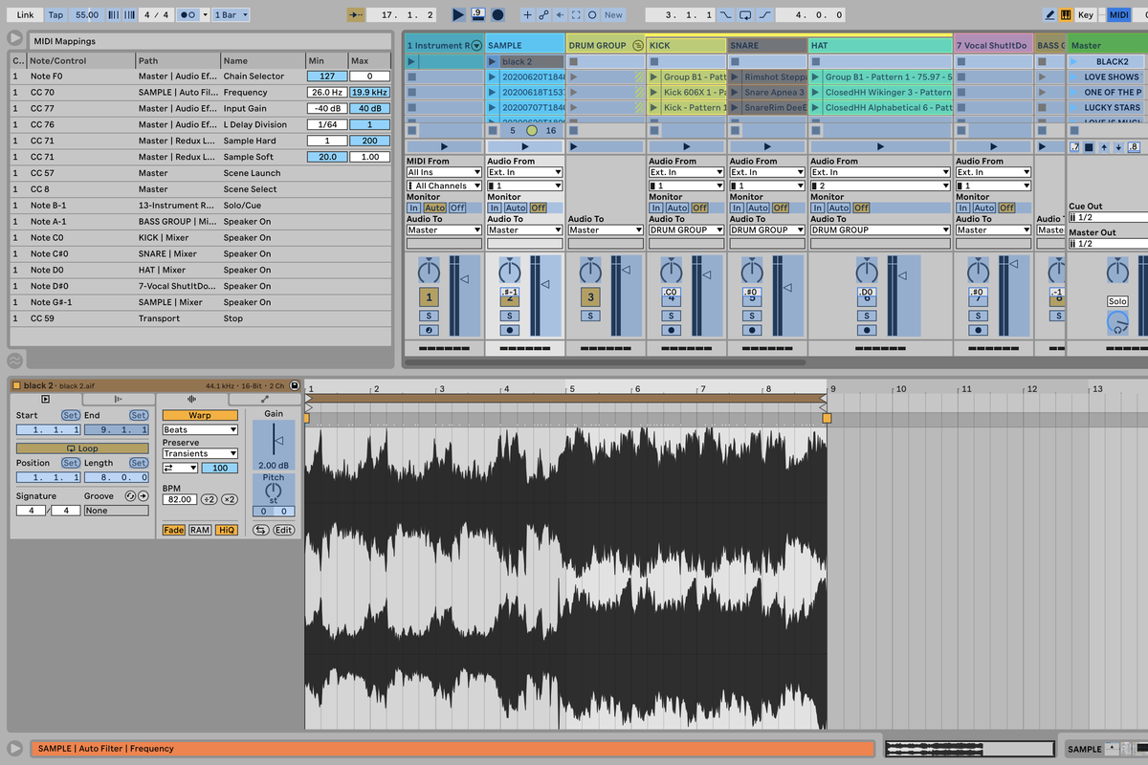
Task: Click the Hot-Swap Groove icon
Action: (128, 496)
